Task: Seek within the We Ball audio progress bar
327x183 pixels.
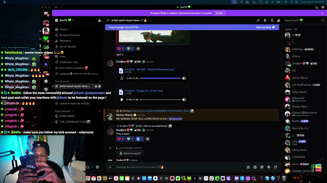Action: pos(160,78)
